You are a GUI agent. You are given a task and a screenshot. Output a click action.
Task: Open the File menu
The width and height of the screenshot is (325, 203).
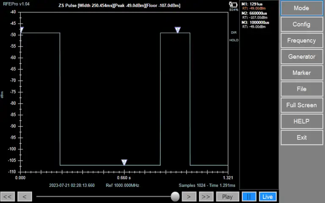point(301,89)
